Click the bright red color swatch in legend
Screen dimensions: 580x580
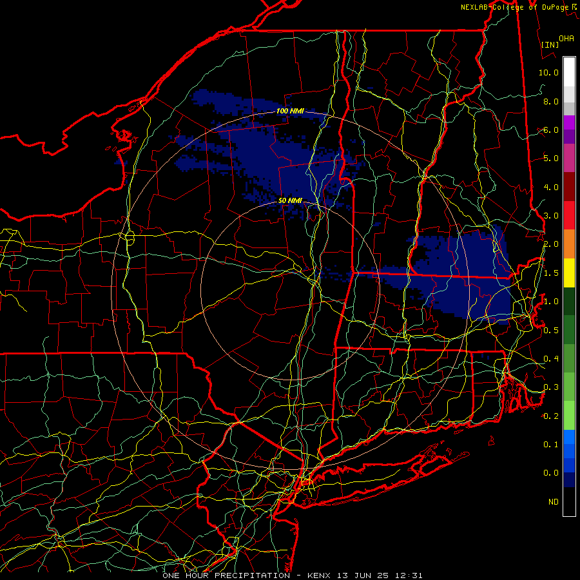coord(569,215)
